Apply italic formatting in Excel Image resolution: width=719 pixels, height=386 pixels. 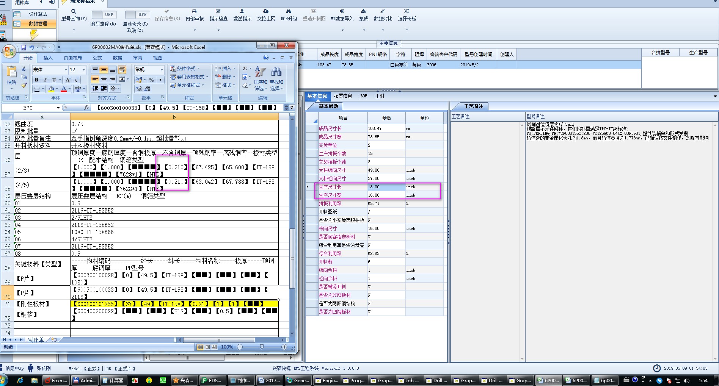pyautogui.click(x=45, y=80)
